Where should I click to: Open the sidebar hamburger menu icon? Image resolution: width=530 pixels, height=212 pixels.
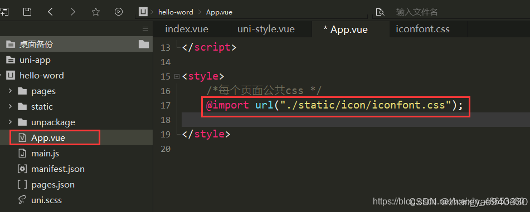145,28
